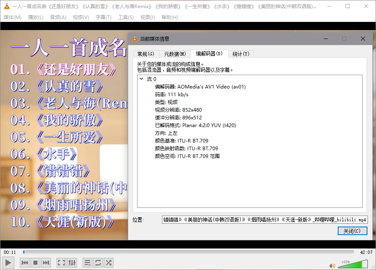The height and width of the screenshot is (270, 376).
Task: Click the 位置 file path field
Action: click(265, 220)
